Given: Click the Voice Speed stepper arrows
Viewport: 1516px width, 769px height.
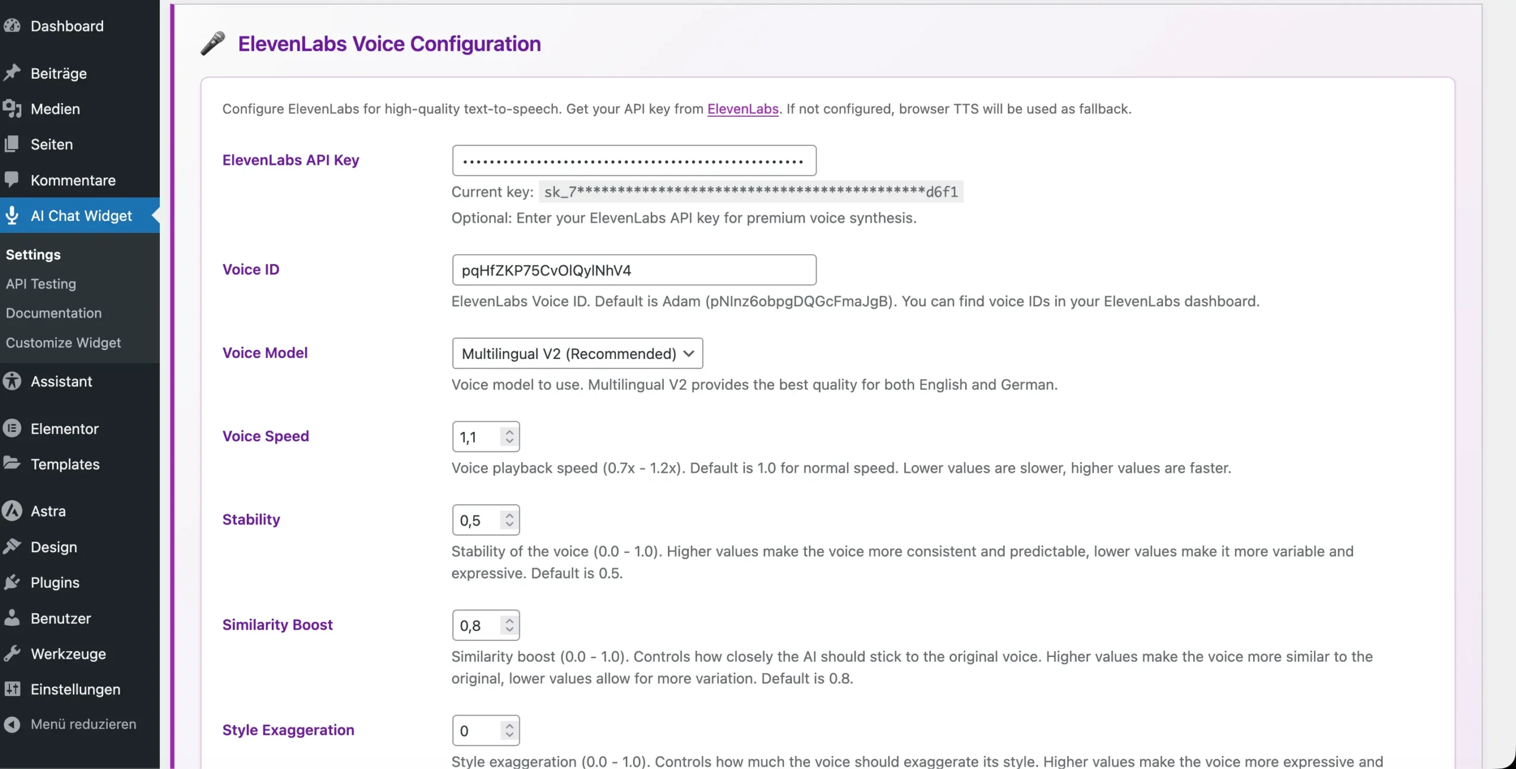Looking at the screenshot, I should 509,437.
